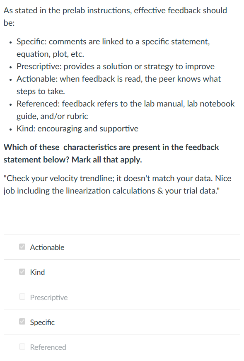Click the Referenced option label
The image size is (244, 361).
(x=47, y=347)
